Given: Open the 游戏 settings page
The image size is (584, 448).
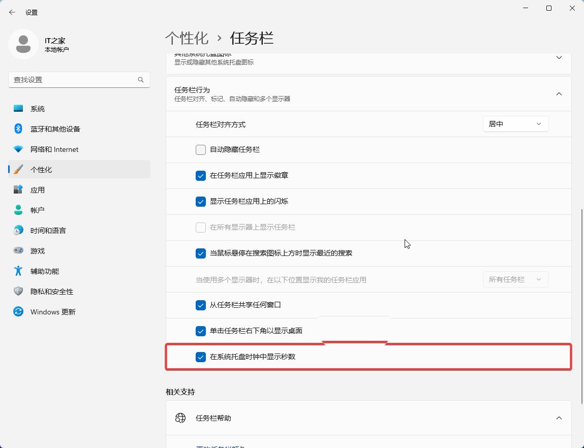Looking at the screenshot, I should coord(37,250).
